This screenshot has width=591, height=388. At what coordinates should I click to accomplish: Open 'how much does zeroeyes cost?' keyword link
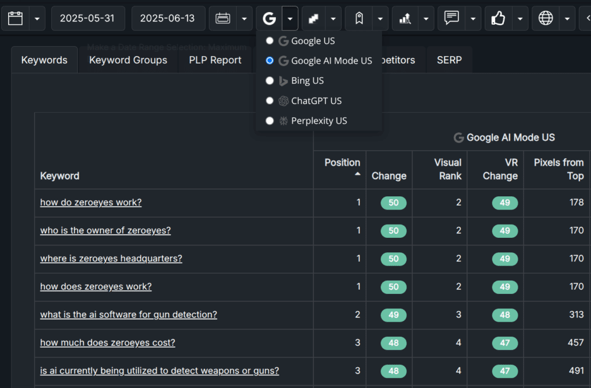pyautogui.click(x=107, y=342)
